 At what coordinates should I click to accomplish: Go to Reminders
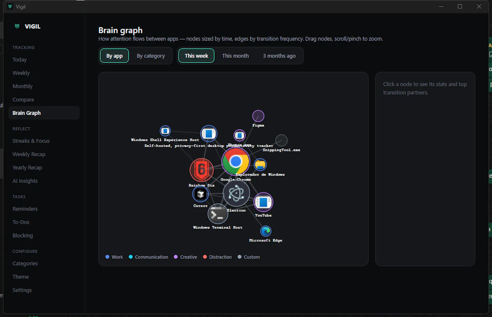pos(44,209)
